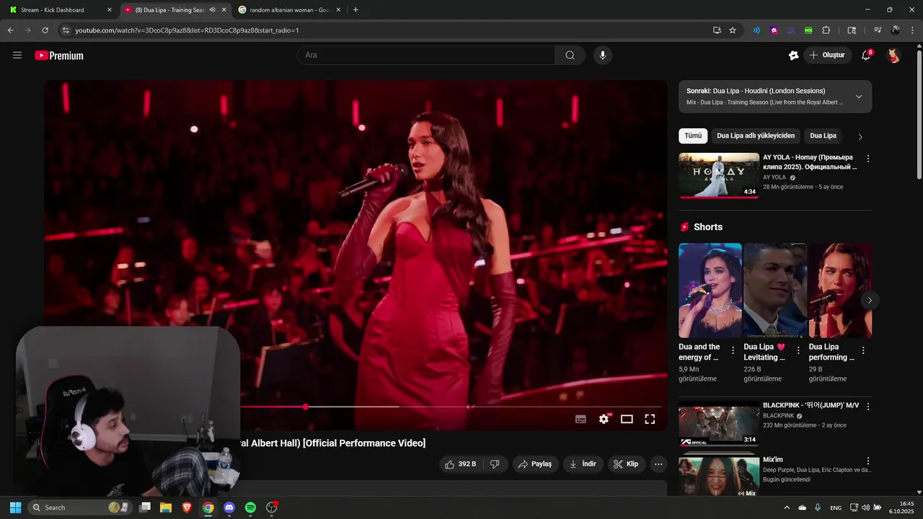Open more actions ellipsis below video
This screenshot has width=923, height=519.
pos(658,464)
